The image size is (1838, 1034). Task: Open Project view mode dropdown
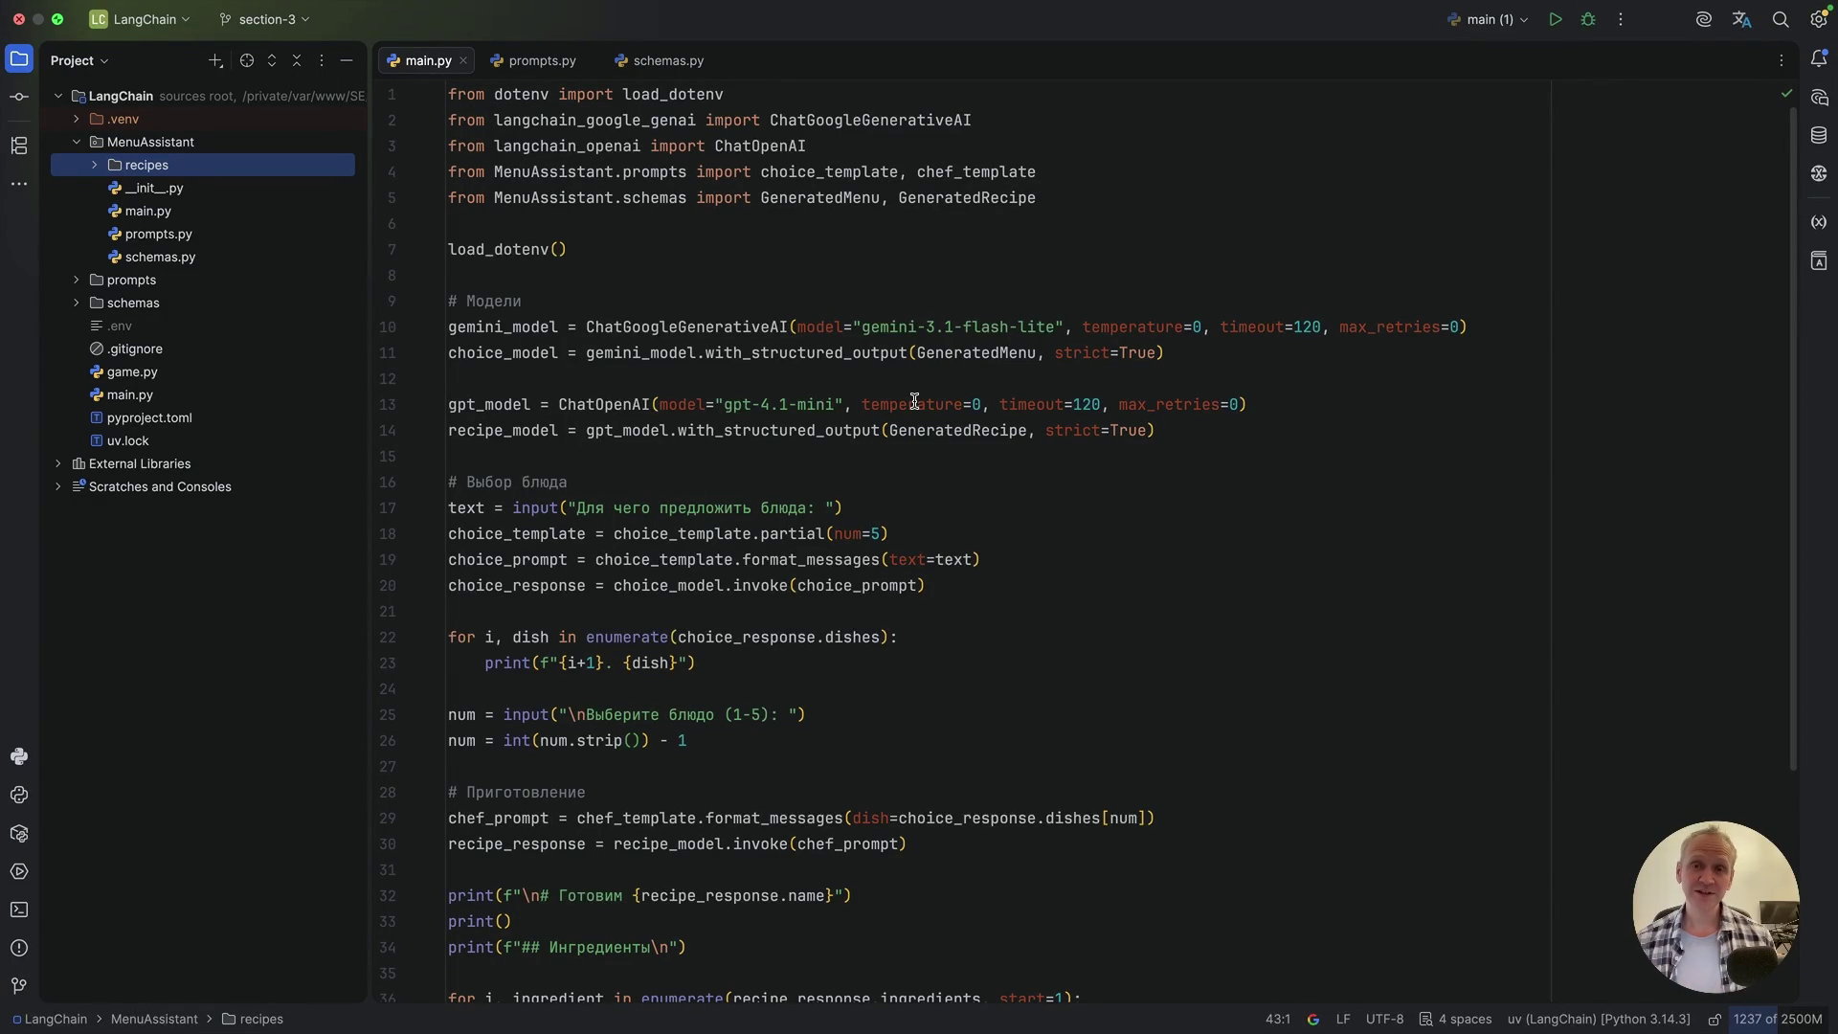click(x=79, y=60)
